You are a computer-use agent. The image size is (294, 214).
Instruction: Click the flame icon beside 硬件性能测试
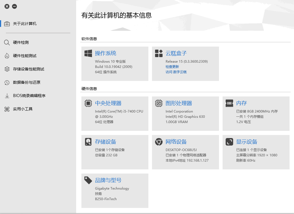[x=7, y=56]
